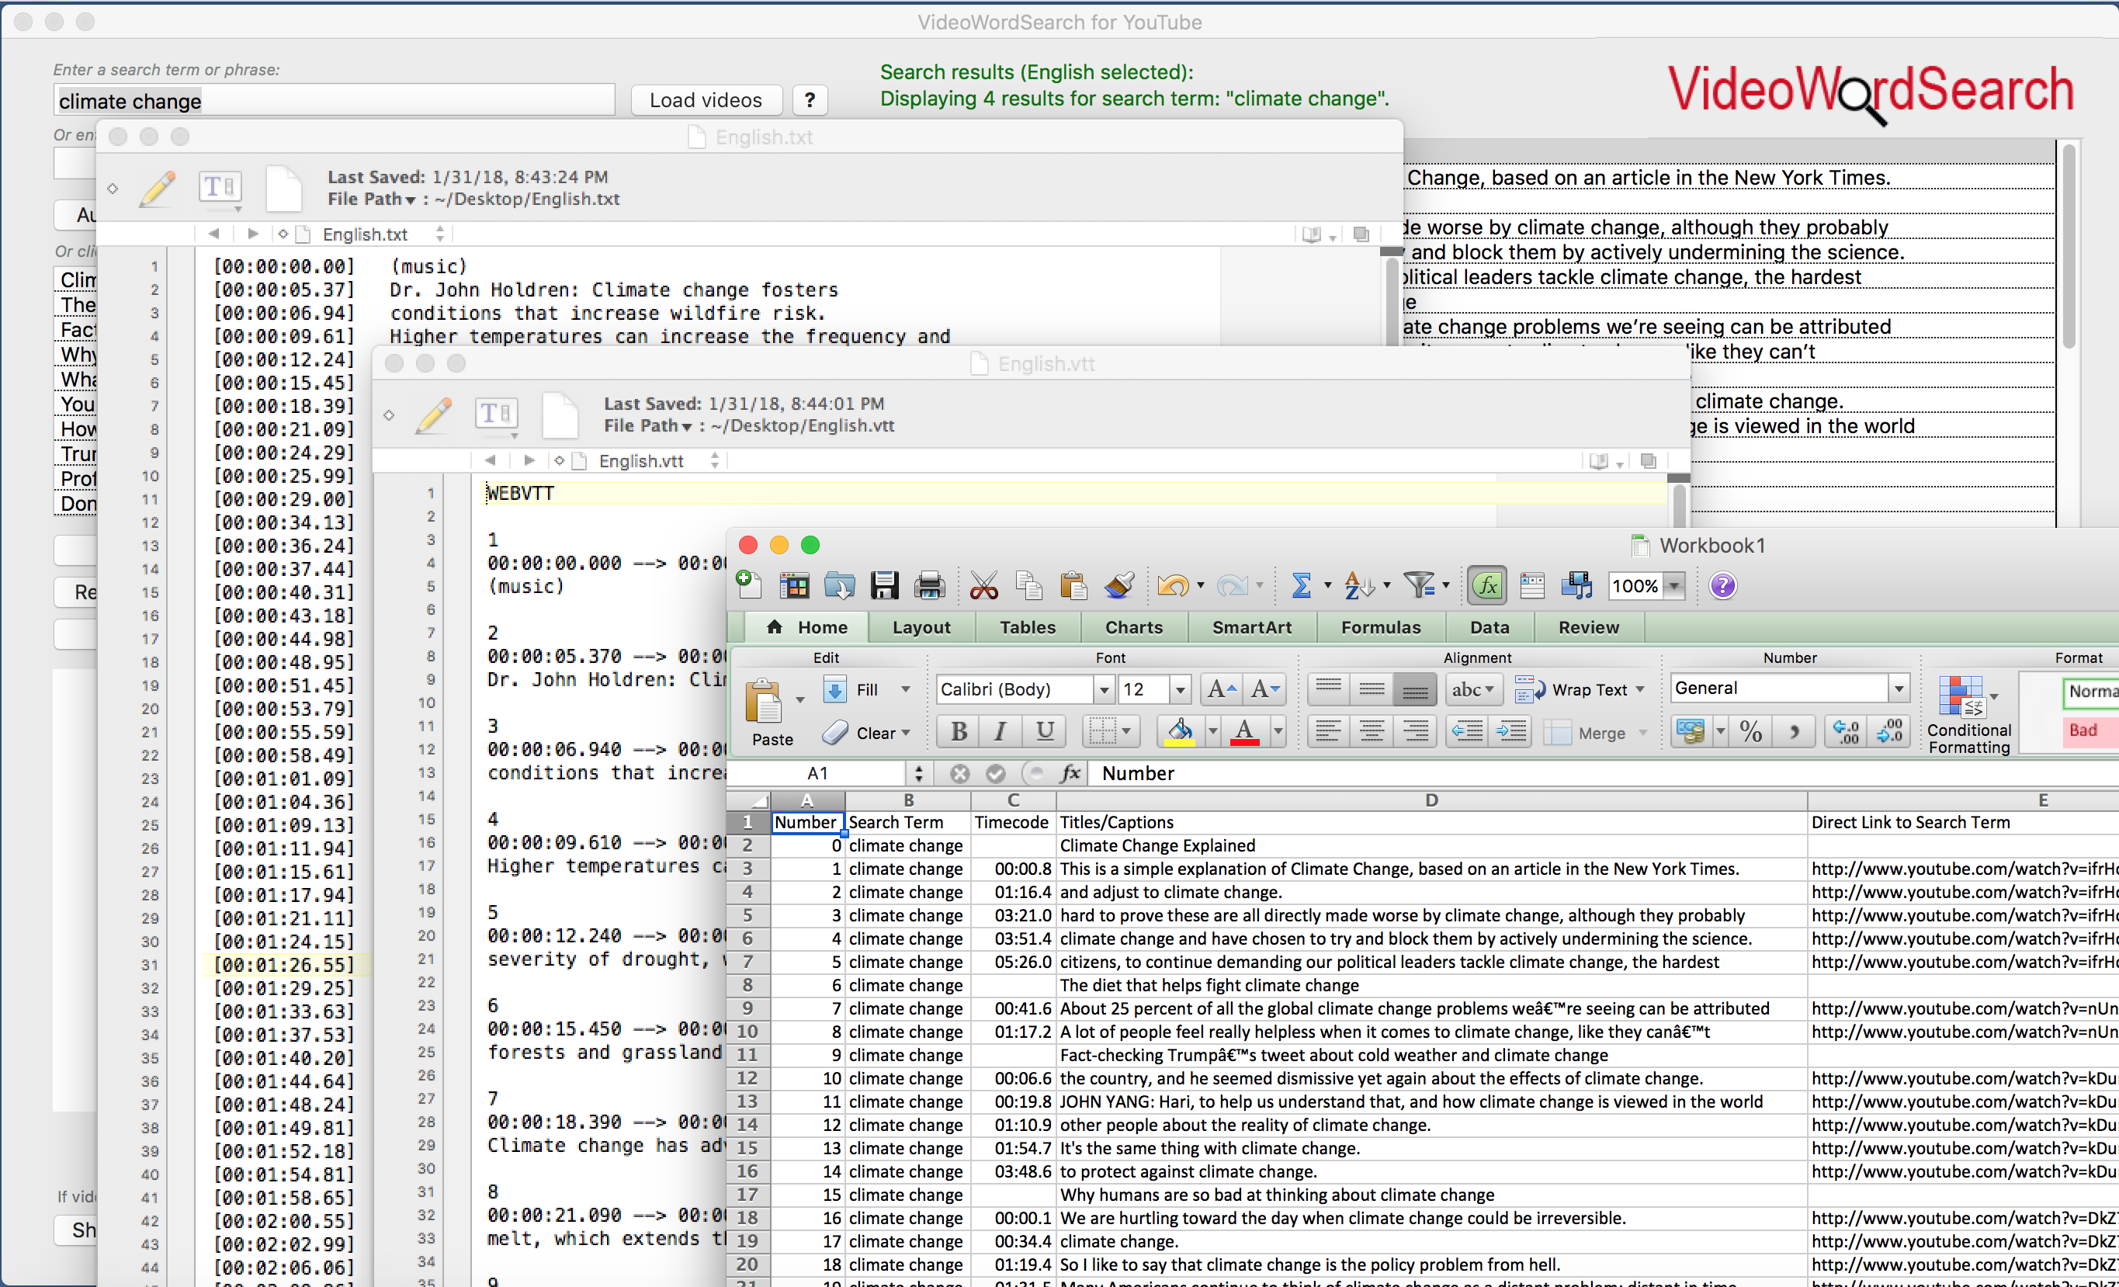Screen dimensions: 2119x1287
Task: Click the Filter funnel icon
Action: [1419, 586]
